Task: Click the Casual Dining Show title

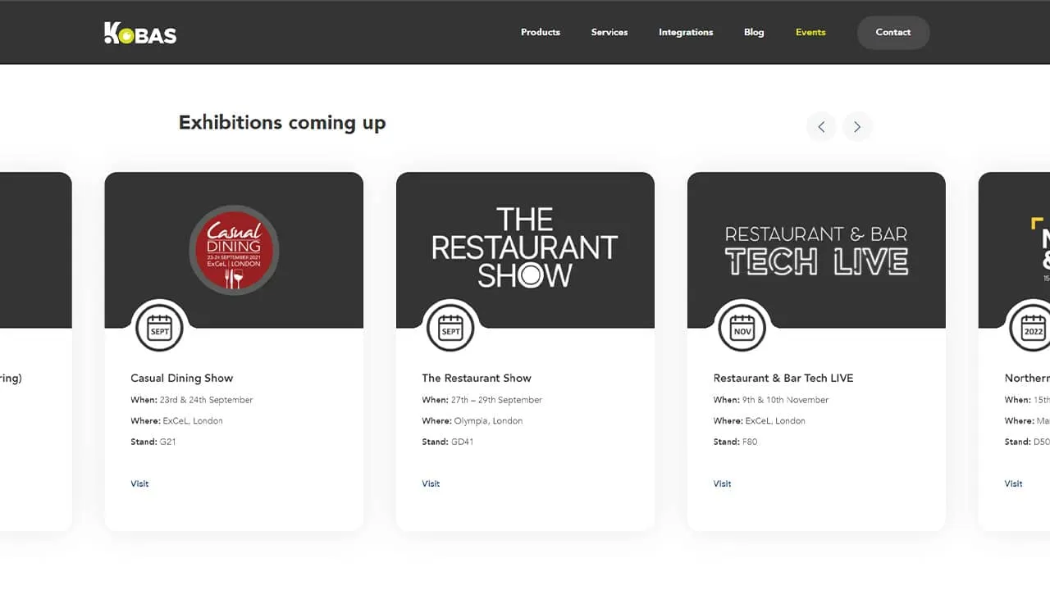Action: click(x=182, y=378)
